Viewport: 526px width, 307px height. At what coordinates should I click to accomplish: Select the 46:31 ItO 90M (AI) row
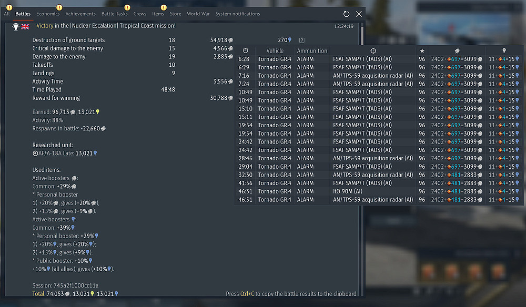tap(379, 191)
